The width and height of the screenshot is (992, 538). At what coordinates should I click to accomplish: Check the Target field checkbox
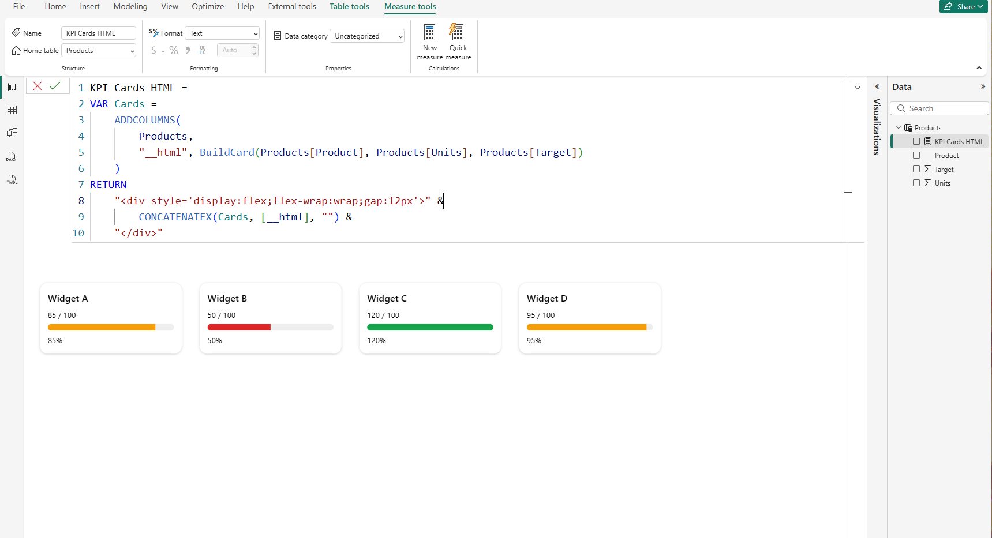(x=916, y=169)
